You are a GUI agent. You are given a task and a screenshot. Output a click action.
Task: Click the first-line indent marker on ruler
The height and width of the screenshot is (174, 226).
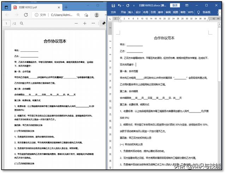(x=120, y=17)
